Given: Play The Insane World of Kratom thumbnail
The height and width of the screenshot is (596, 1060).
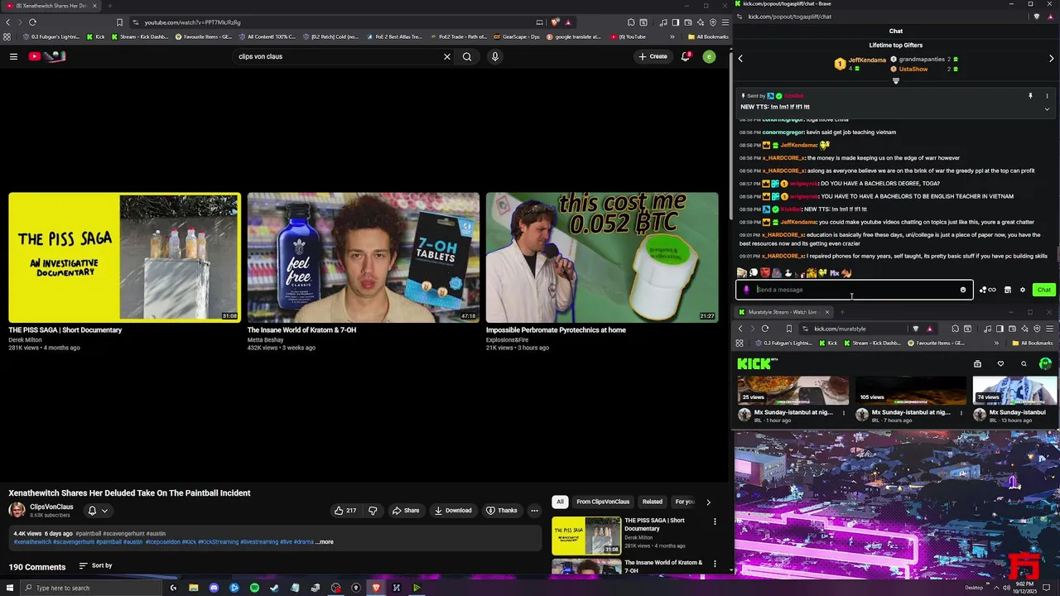Looking at the screenshot, I should click(363, 257).
